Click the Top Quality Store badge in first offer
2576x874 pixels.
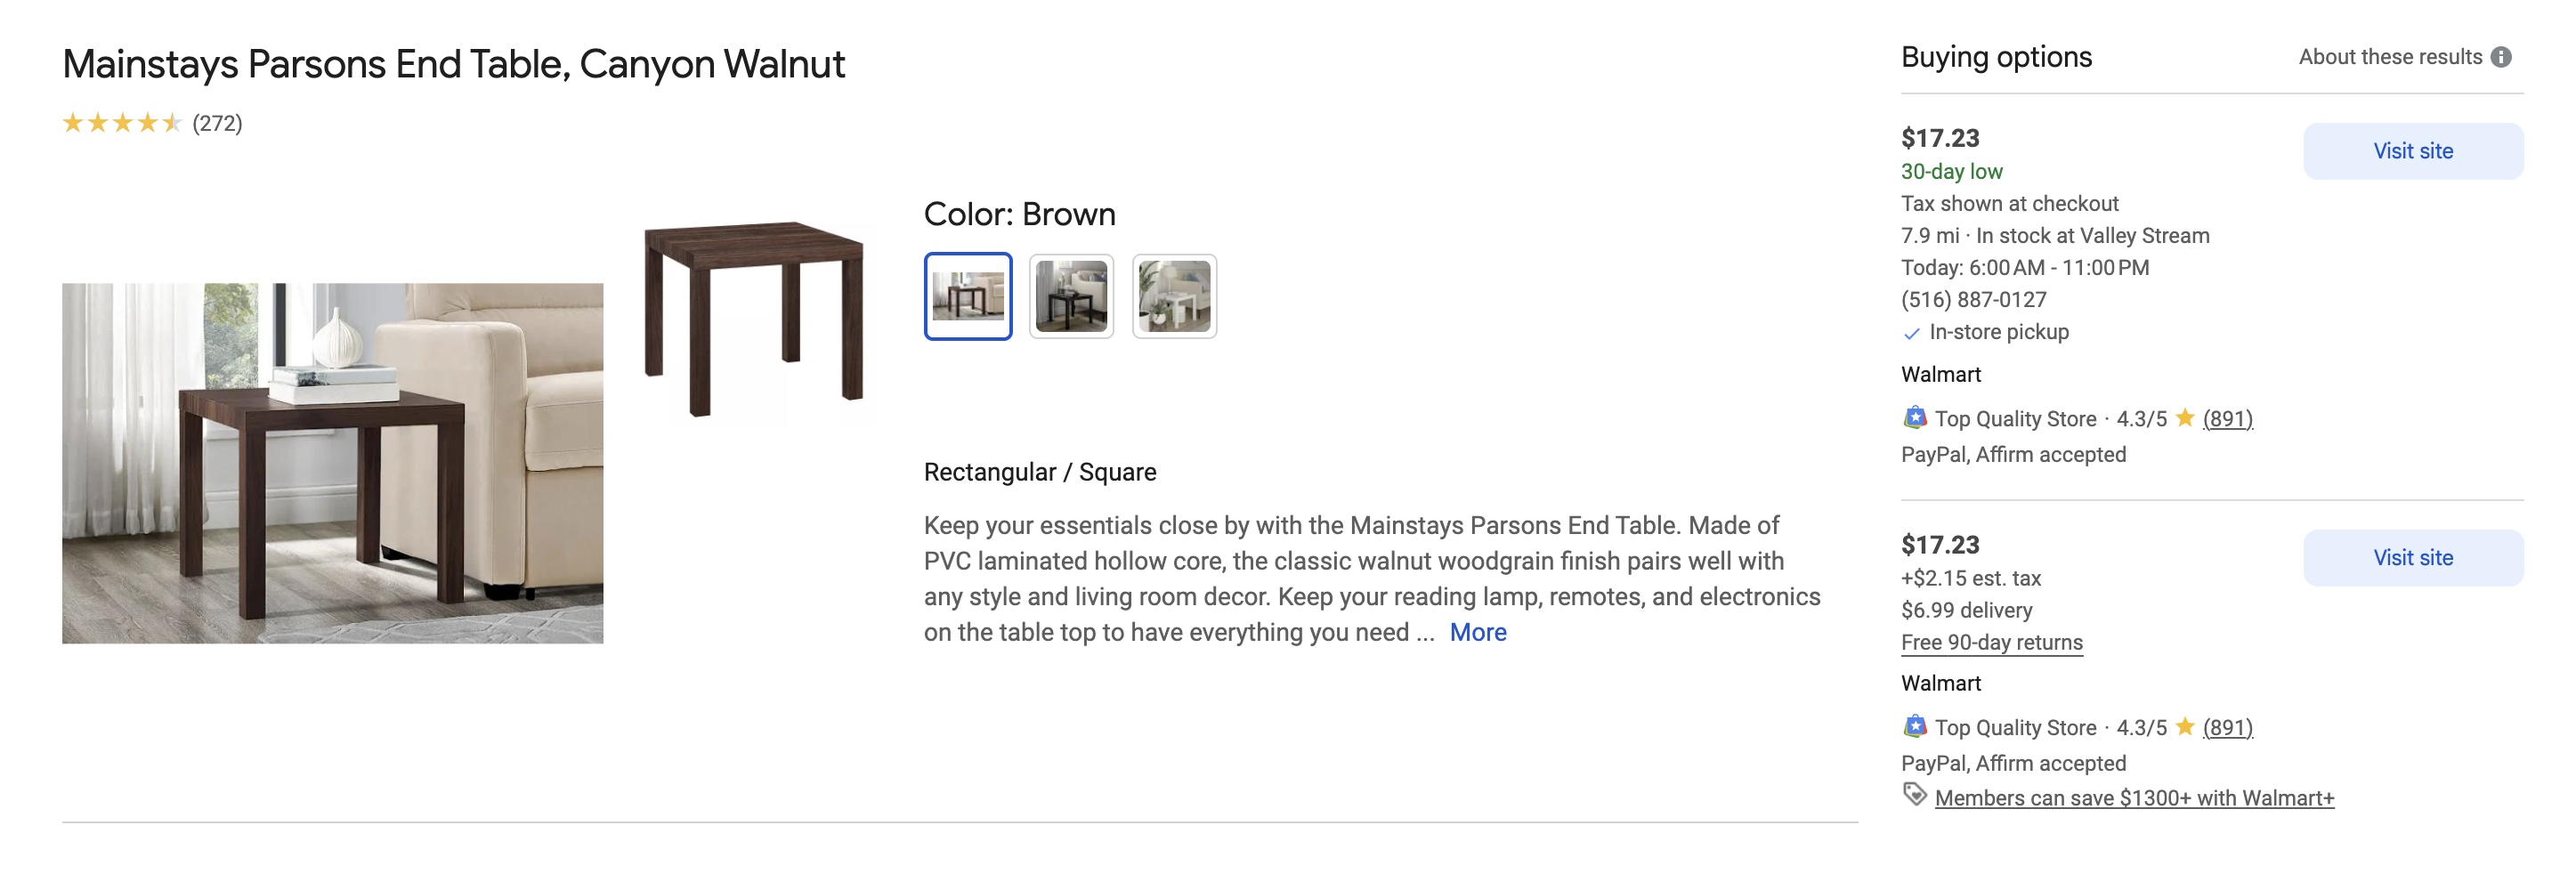click(1914, 418)
